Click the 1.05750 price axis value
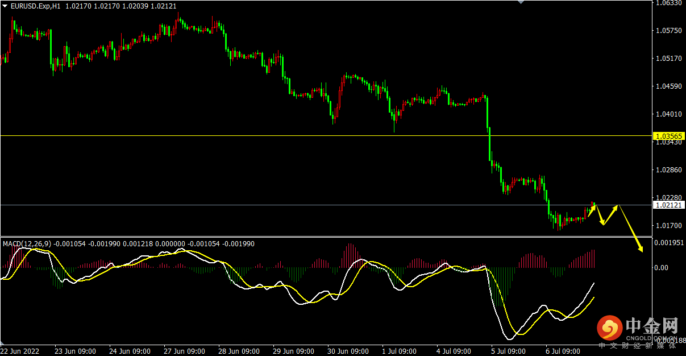The image size is (686, 356). point(668,30)
